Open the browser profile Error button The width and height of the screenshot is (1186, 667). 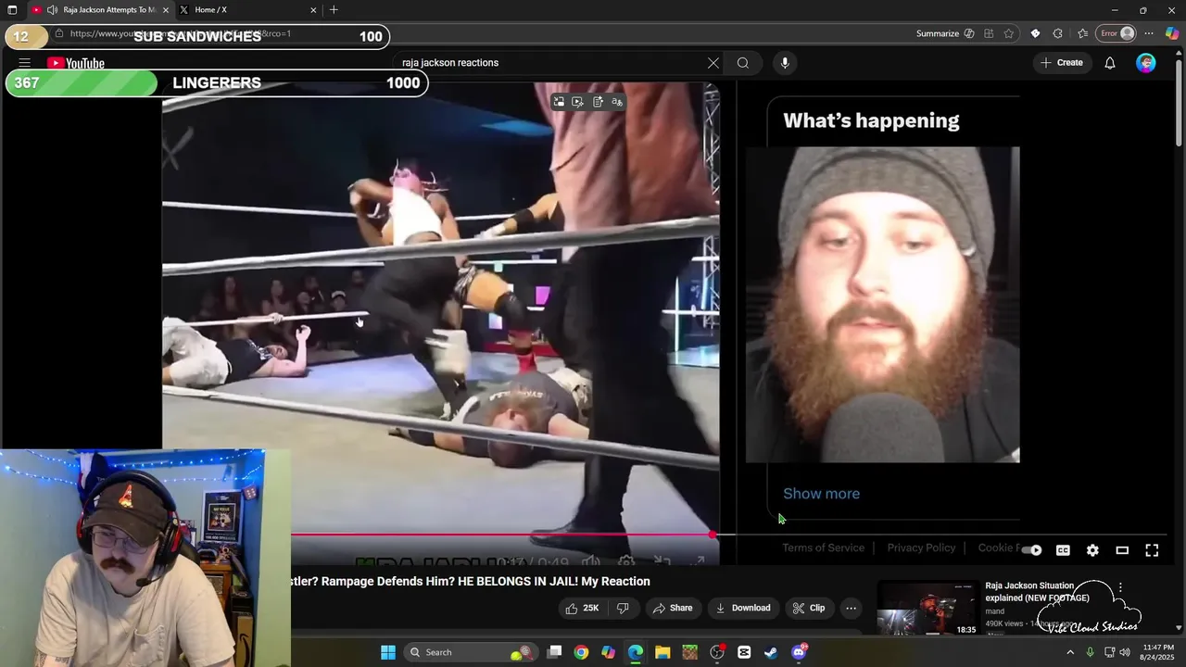(x=1117, y=33)
